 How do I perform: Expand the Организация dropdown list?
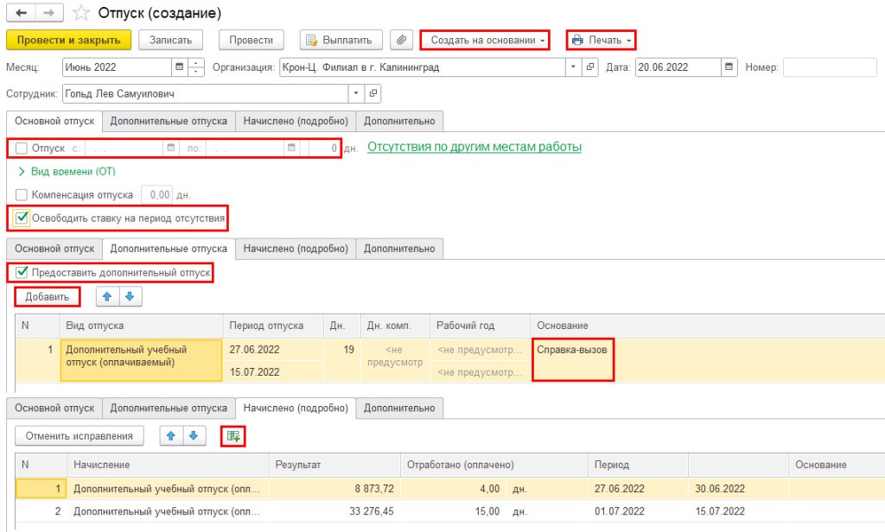[574, 66]
